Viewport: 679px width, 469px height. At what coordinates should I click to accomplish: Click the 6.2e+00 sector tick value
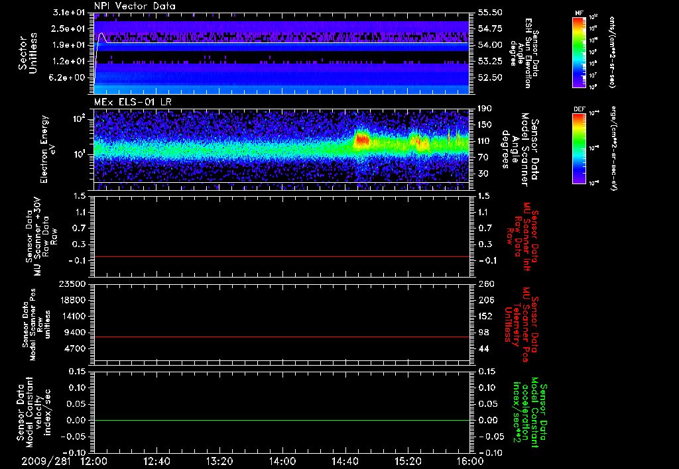[68, 78]
